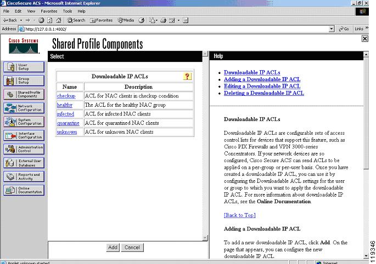
Task: Close the ACS panel with X button
Action: tap(364, 38)
